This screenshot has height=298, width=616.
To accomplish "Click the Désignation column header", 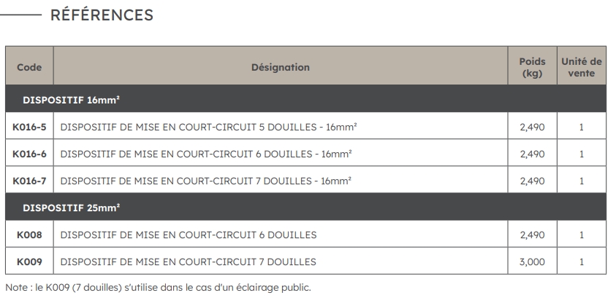I will (281, 67).
